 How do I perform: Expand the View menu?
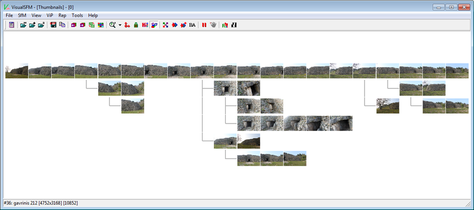(x=37, y=15)
